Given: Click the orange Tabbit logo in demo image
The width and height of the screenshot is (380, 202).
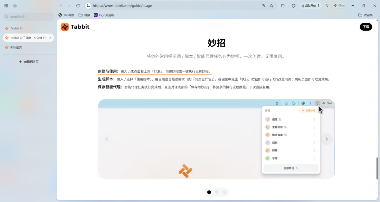Looking at the screenshot, I should pyautogui.click(x=186, y=171).
